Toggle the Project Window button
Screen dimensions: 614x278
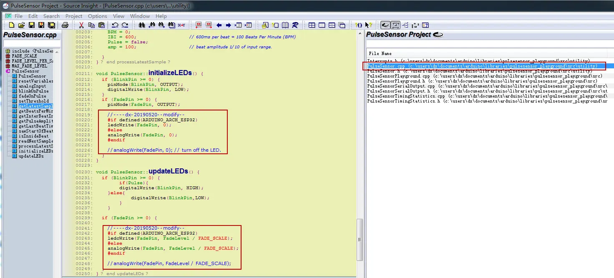point(385,25)
